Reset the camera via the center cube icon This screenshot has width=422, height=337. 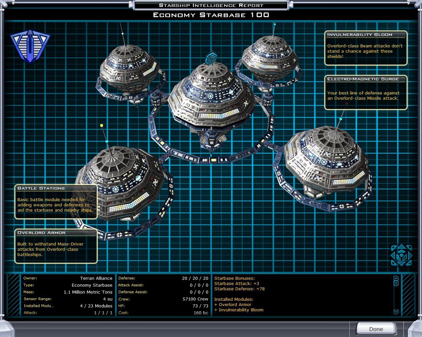click(401, 255)
